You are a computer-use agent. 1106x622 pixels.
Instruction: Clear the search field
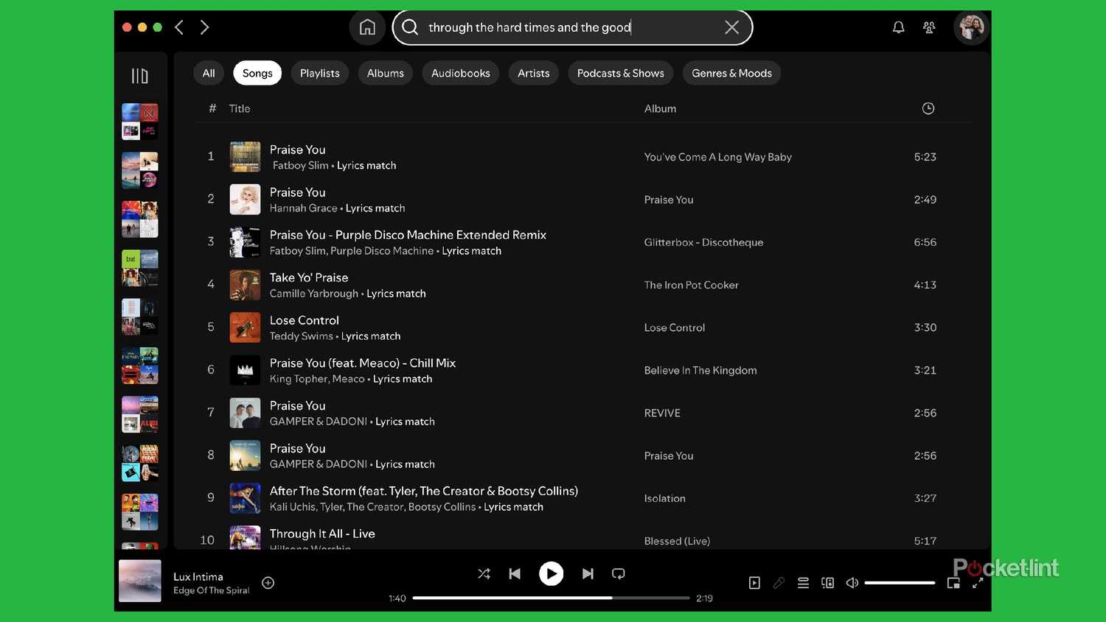[x=731, y=27]
